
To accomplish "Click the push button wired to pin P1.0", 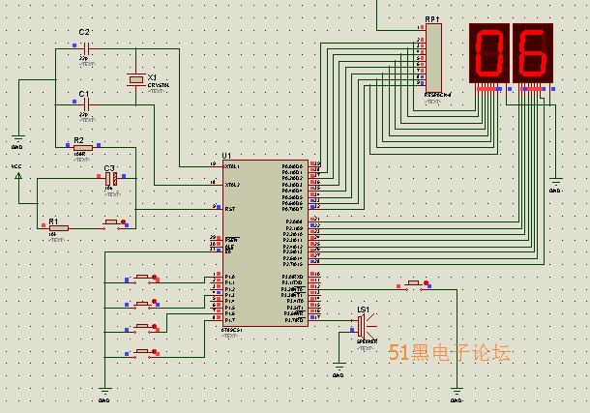I will pos(141,279).
